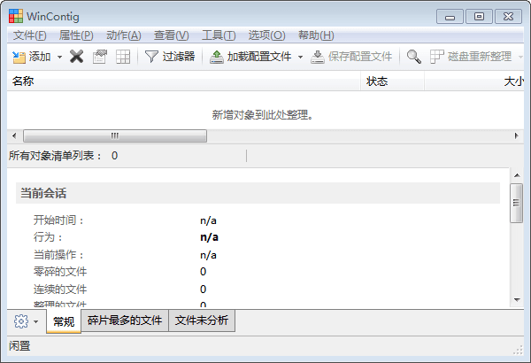Expand the 加载配置文件 dropdown arrow
This screenshot has width=531, height=363.
(x=300, y=57)
